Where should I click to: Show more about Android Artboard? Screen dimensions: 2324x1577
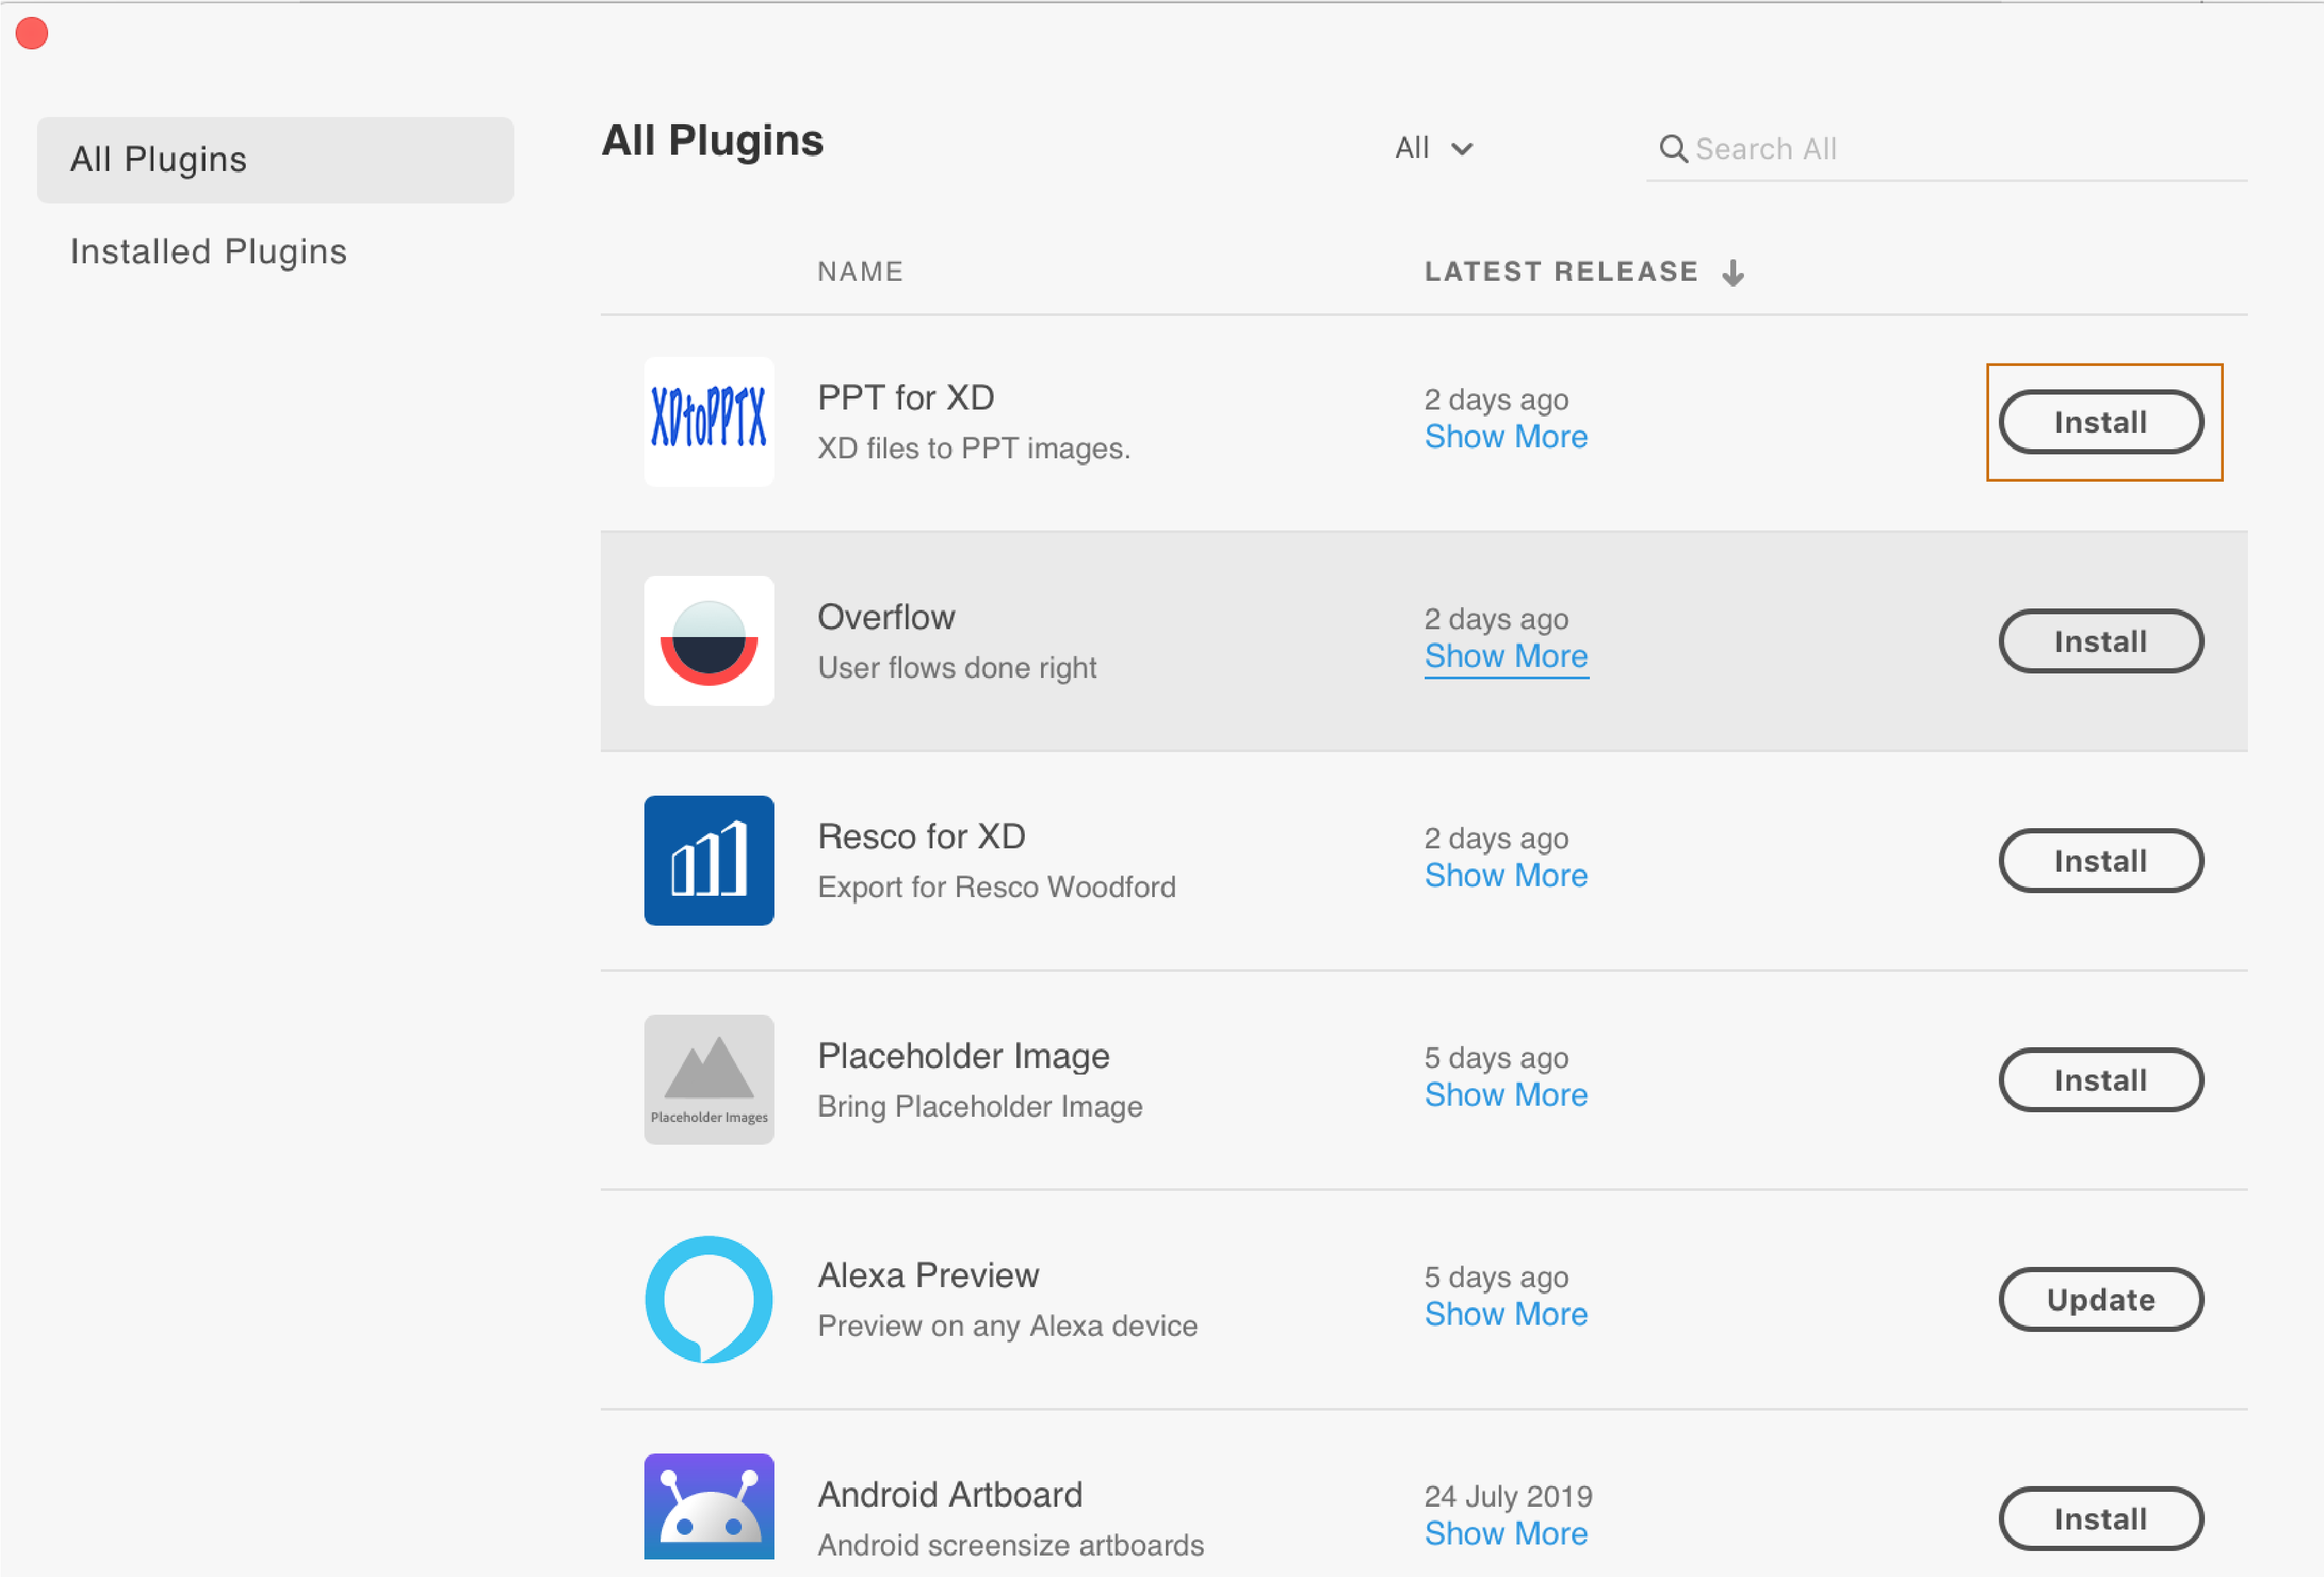click(1506, 1533)
